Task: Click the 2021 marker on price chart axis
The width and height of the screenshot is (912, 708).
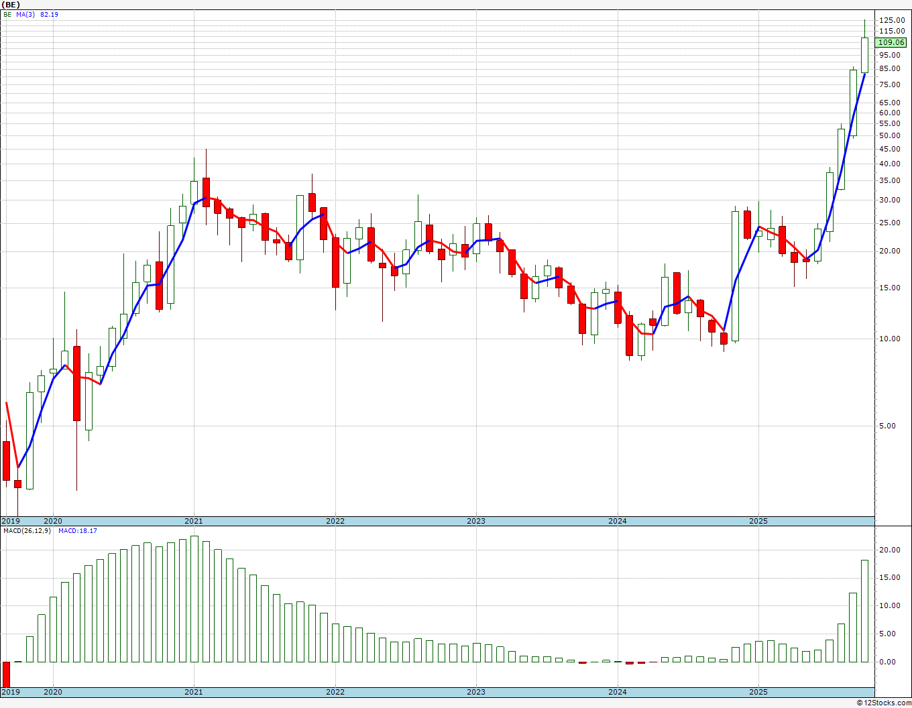Action: click(193, 521)
